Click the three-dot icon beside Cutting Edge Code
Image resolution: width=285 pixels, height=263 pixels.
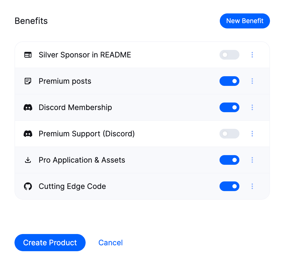252,186
